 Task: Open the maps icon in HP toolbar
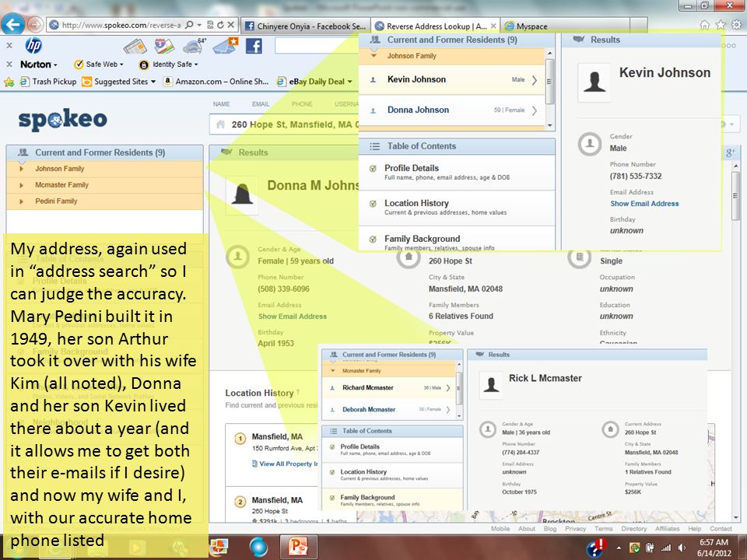(x=164, y=46)
